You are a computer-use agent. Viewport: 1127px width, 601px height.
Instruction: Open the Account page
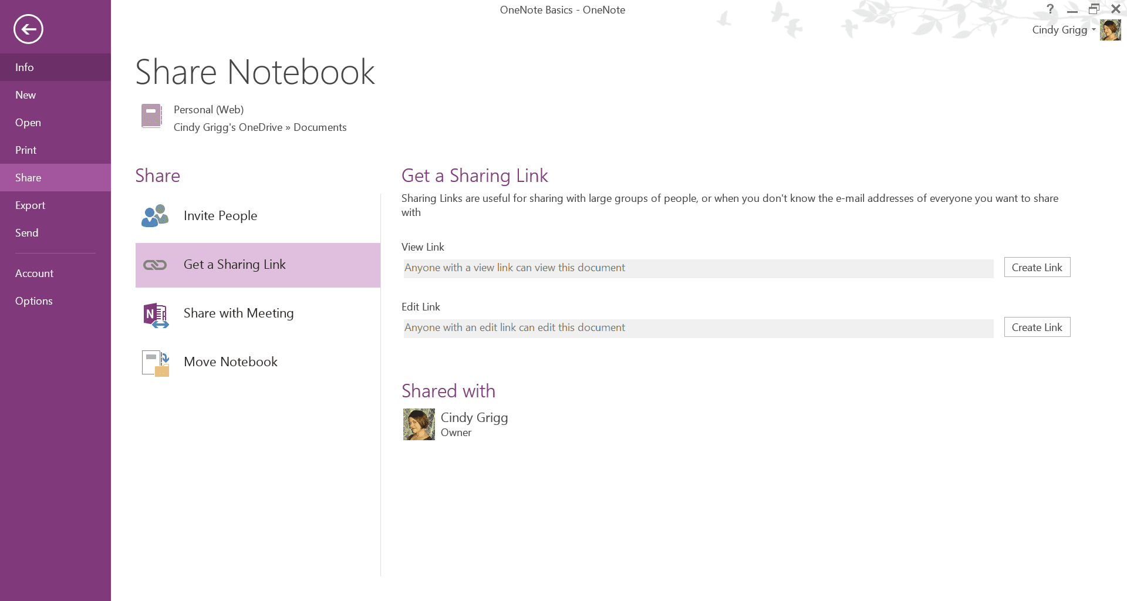point(55,274)
